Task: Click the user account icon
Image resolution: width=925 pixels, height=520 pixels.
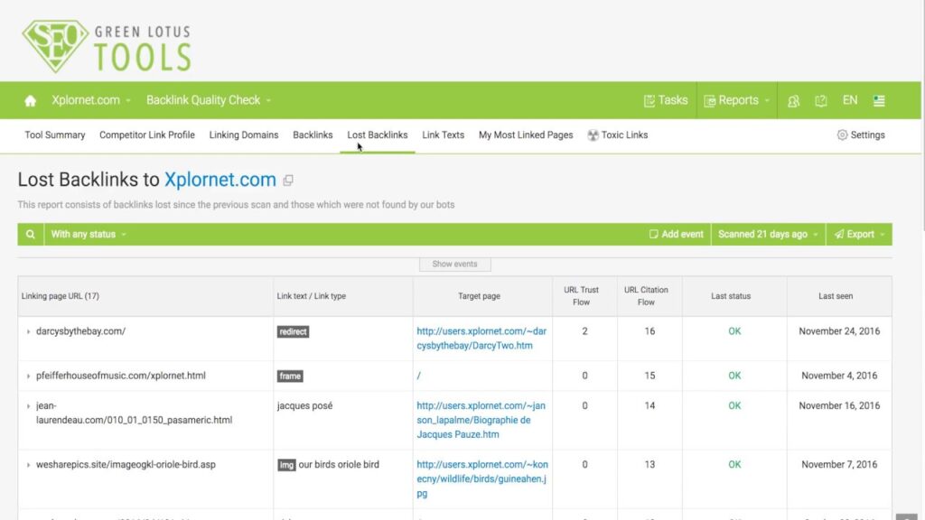Action: [x=793, y=101]
